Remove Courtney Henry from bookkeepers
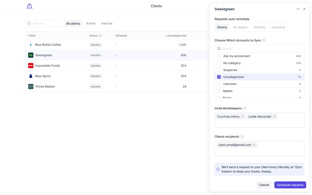 click(242, 117)
